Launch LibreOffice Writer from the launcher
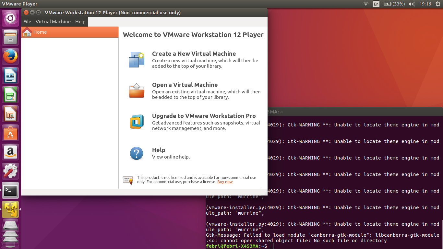The width and height of the screenshot is (443, 249). (x=11, y=75)
